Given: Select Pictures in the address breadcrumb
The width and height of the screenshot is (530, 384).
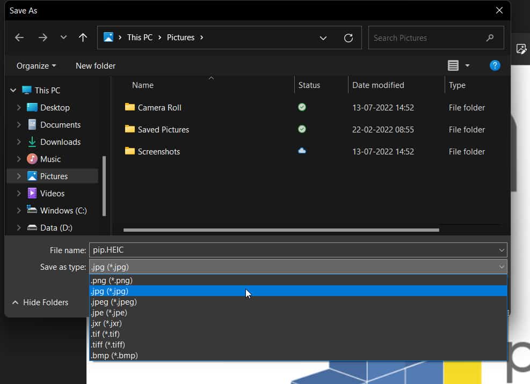Looking at the screenshot, I should [180, 38].
